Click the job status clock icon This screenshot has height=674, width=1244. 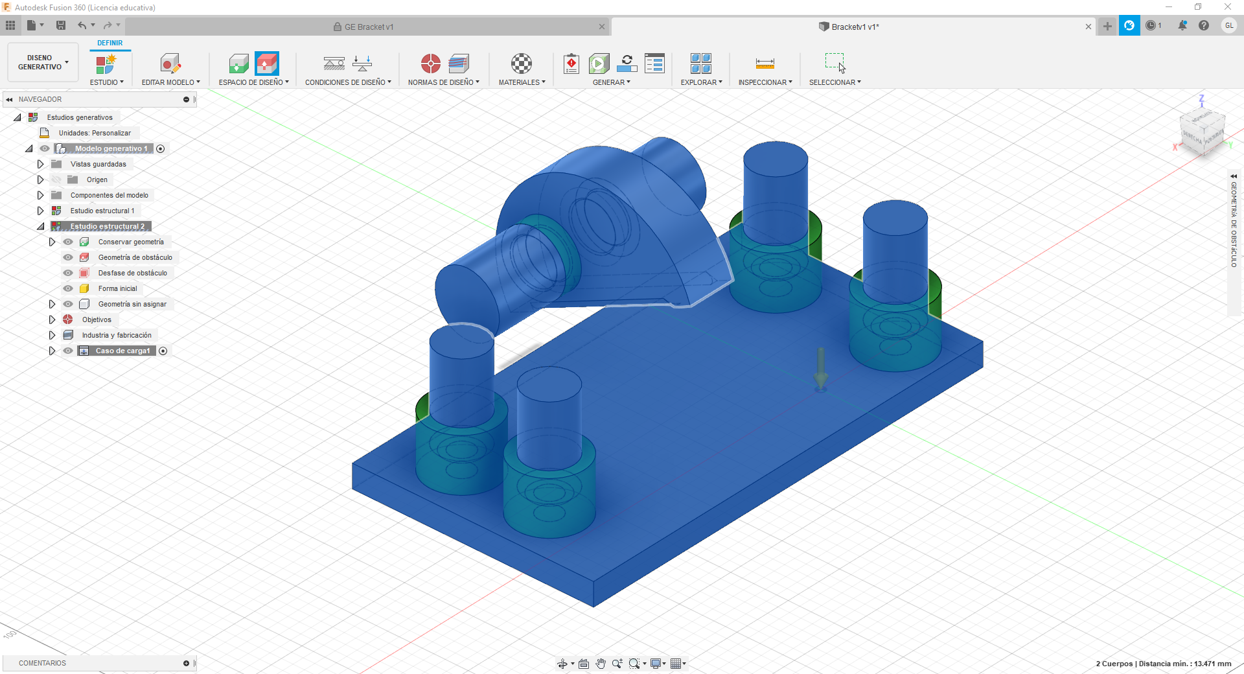pyautogui.click(x=1151, y=25)
